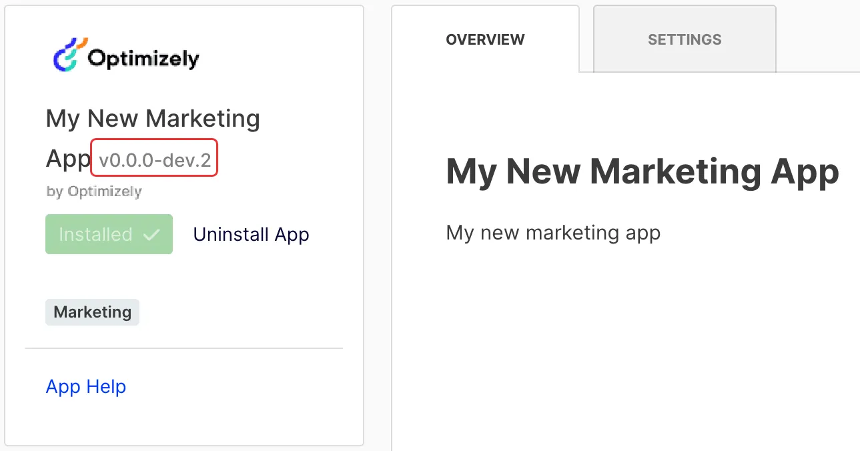Click empty overview panel area below description

[x=626, y=347]
